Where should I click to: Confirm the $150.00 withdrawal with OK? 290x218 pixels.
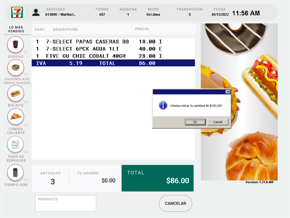point(195,122)
